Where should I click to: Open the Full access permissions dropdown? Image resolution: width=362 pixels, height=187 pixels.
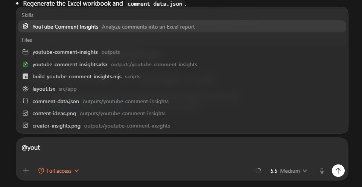pos(59,171)
